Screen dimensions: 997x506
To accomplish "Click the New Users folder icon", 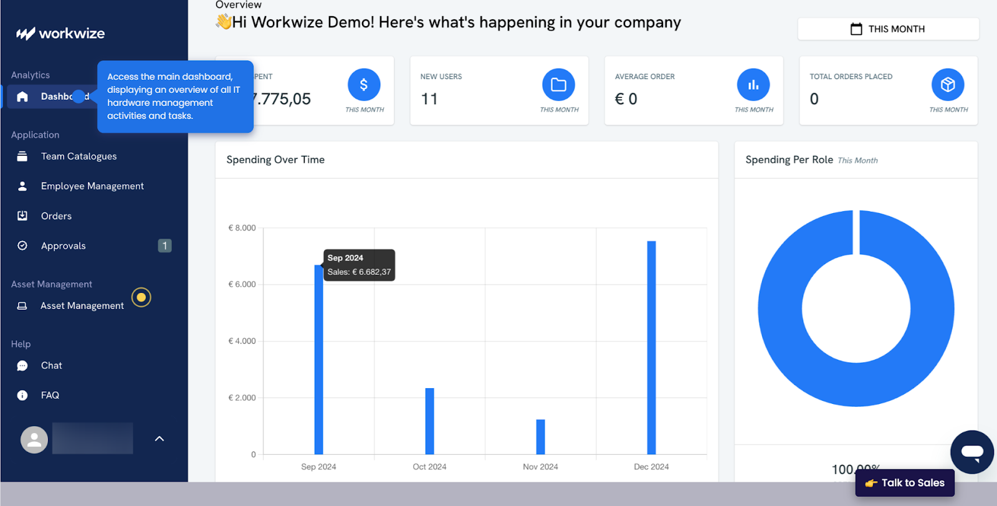I will pyautogui.click(x=558, y=85).
